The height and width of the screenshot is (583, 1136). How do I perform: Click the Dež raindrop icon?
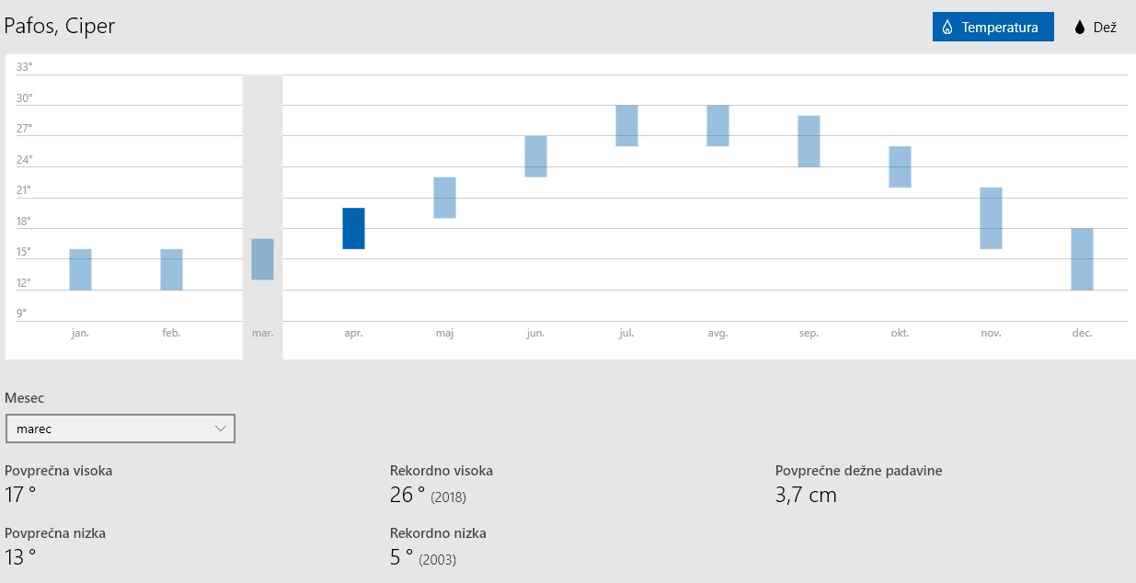pos(1080,28)
